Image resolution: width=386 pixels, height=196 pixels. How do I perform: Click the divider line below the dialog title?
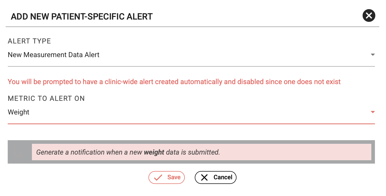pyautogui.click(x=192, y=27)
